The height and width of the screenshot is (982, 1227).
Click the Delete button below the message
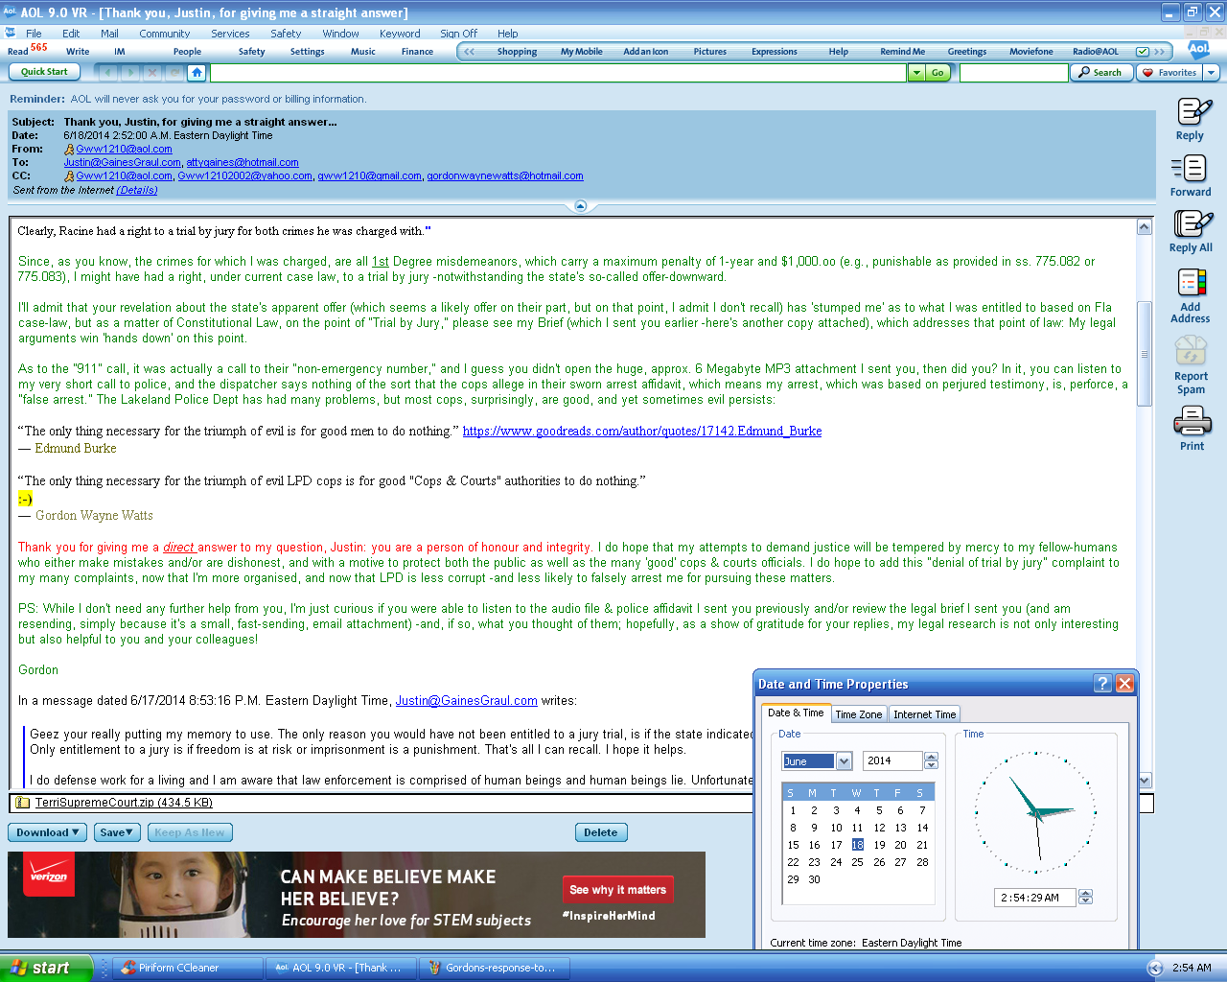pyautogui.click(x=601, y=832)
